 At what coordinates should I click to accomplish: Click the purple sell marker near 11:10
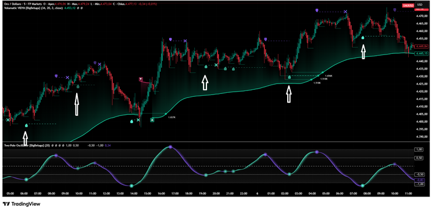(95, 63)
